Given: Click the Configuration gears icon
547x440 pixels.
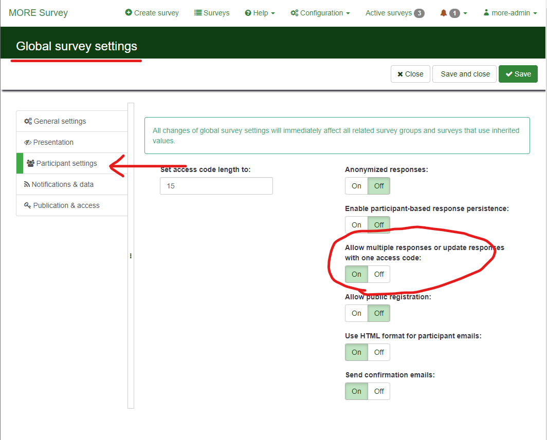Looking at the screenshot, I should 295,13.
